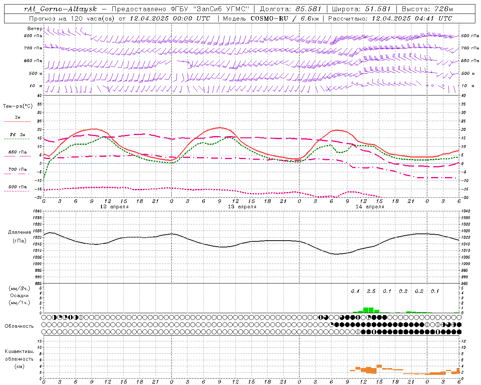This screenshot has height=385, width=481.
Task: Click the 13 апреля date label
Action: [242, 207]
